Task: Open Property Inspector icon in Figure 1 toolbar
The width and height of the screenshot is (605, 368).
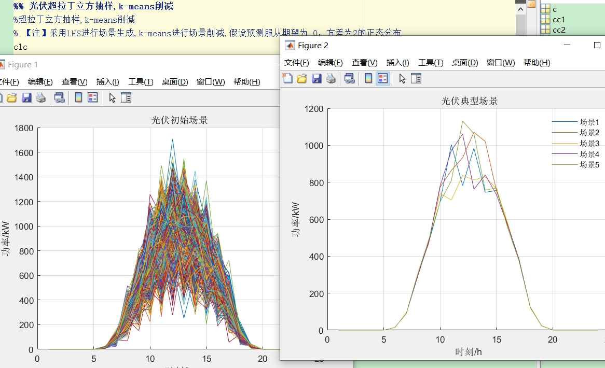Action: (126, 98)
